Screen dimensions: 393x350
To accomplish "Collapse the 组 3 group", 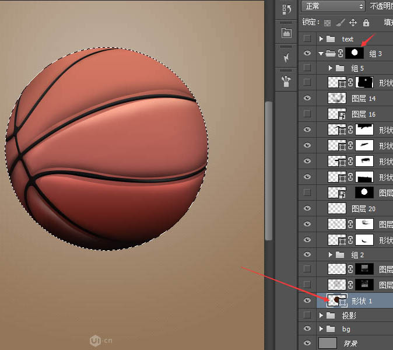I will pyautogui.click(x=321, y=54).
